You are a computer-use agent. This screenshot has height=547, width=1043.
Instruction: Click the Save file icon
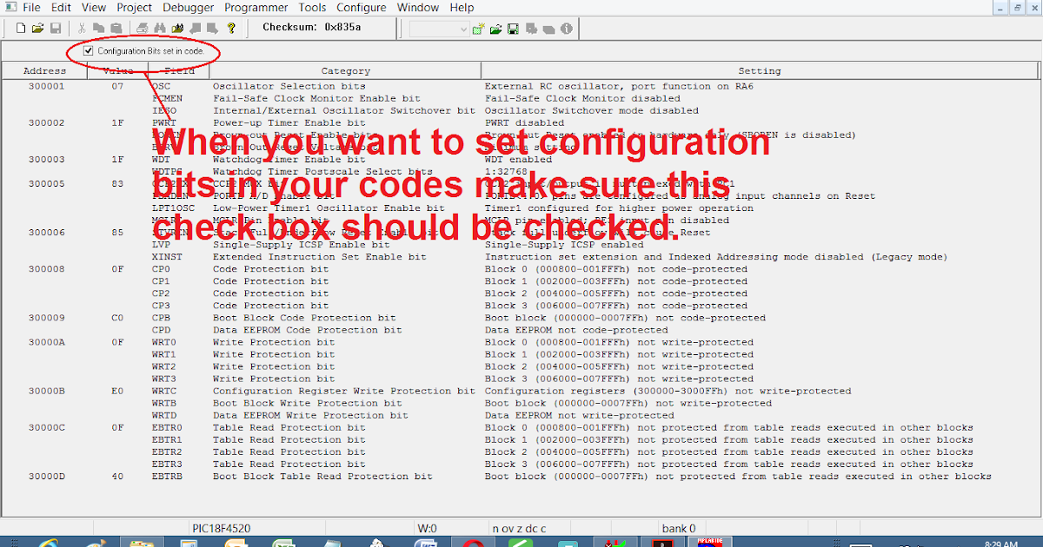point(56,28)
